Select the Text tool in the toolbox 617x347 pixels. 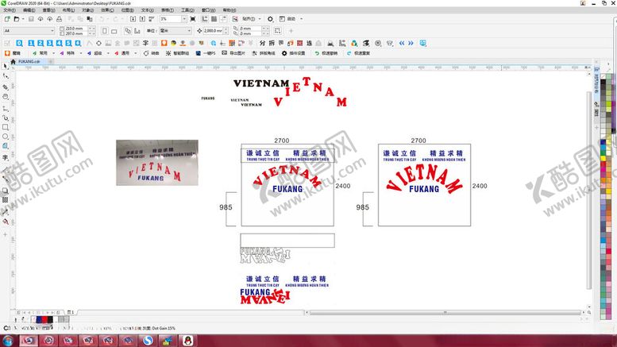click(6, 157)
